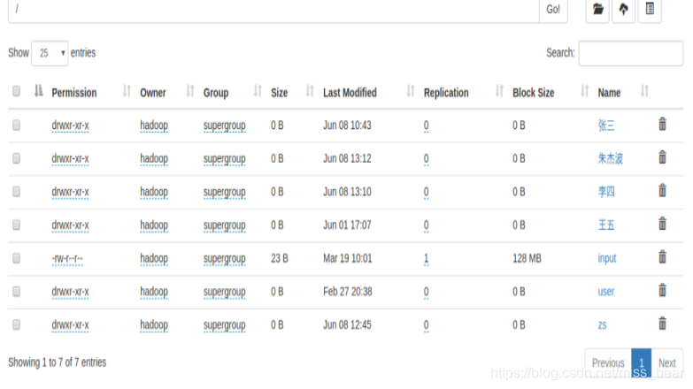Sort by the Name column header

click(x=609, y=93)
